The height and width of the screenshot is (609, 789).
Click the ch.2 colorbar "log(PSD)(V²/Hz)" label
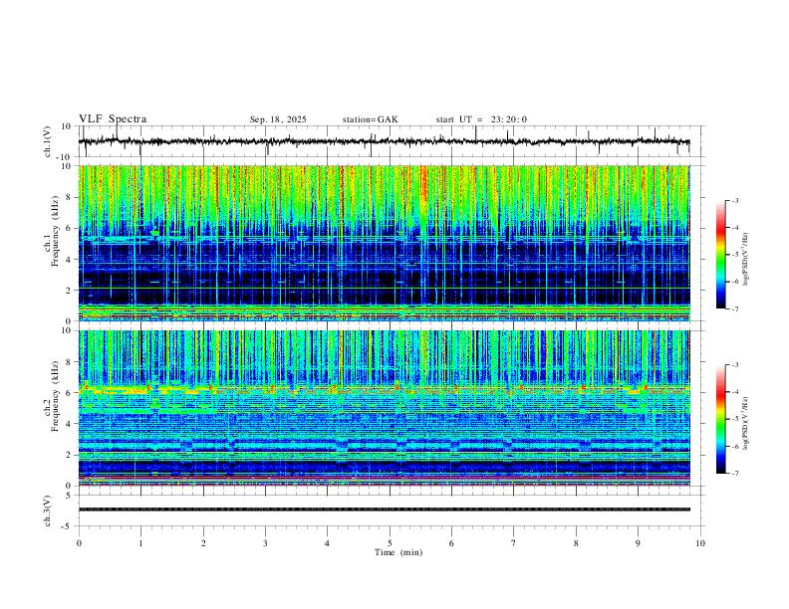(746, 423)
